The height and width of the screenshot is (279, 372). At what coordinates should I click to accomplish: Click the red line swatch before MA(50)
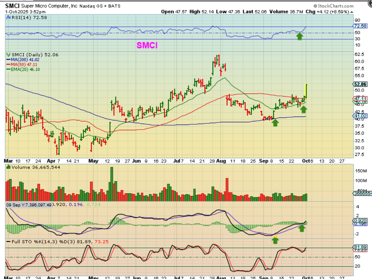[x=8, y=64]
